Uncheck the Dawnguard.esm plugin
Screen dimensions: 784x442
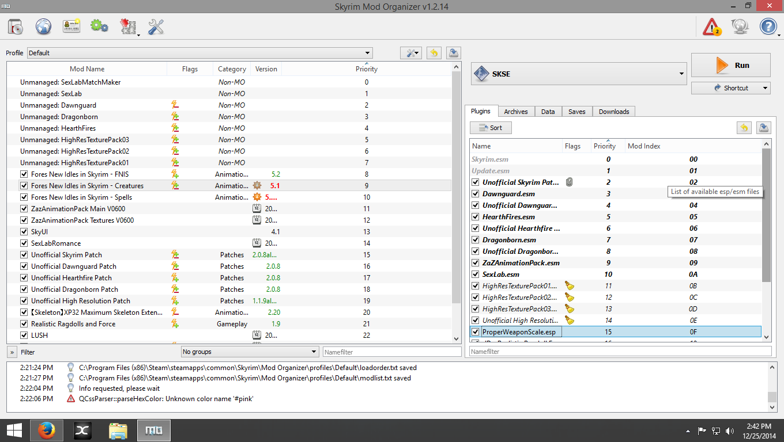coord(476,194)
